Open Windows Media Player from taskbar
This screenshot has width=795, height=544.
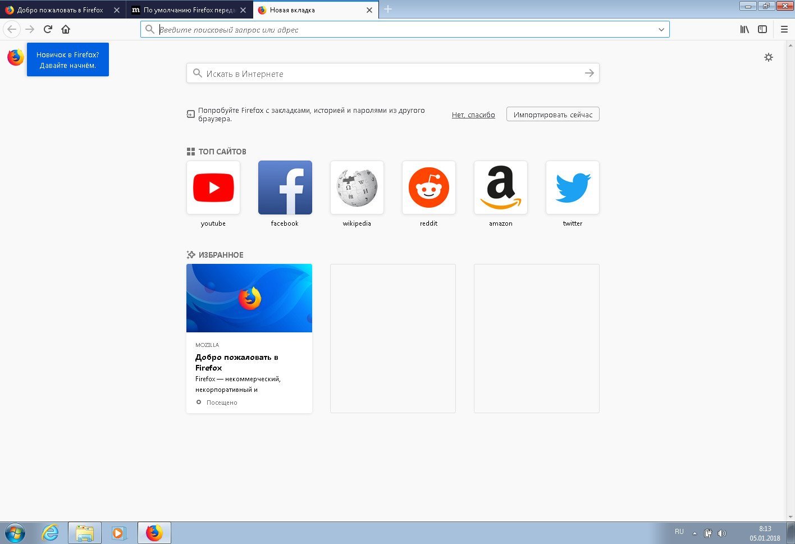click(119, 532)
